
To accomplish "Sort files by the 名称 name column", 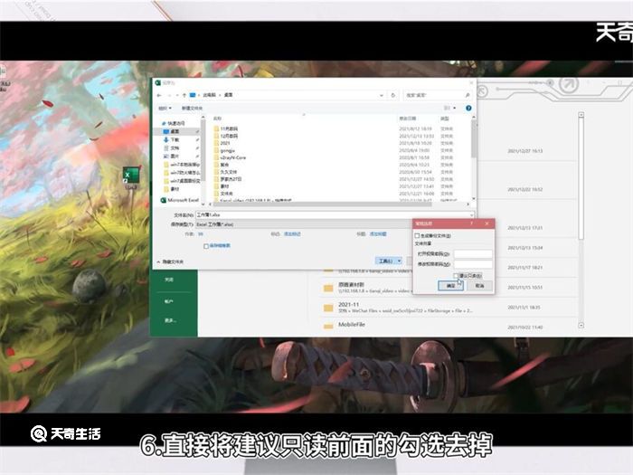I will tap(217, 119).
